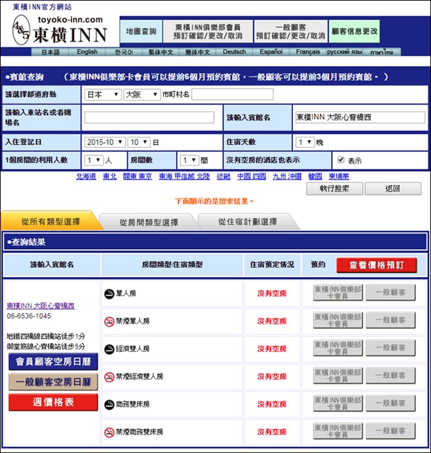Click the 韓國 region link

315,176
